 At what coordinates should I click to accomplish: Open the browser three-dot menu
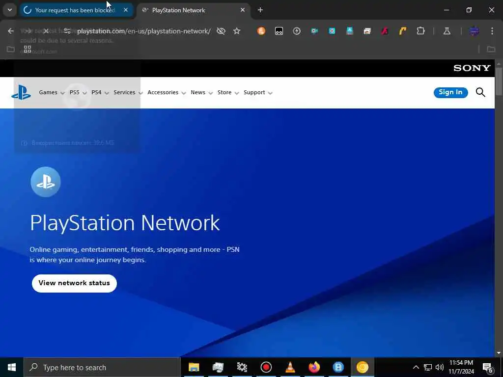pyautogui.click(x=492, y=31)
